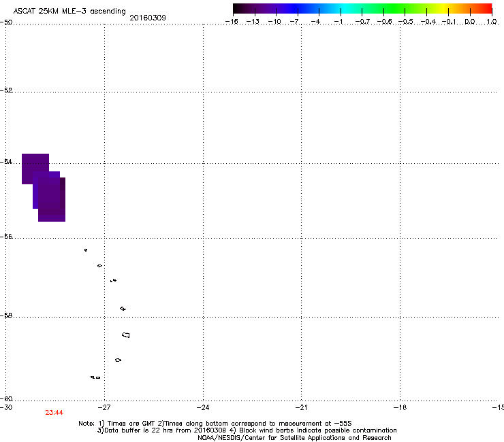Click the -54 latitude axis label

pos(6,161)
